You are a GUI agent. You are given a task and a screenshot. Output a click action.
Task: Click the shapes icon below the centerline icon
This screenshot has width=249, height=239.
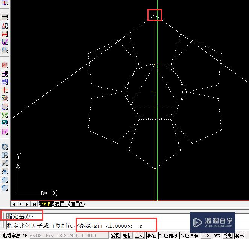pos(5,98)
